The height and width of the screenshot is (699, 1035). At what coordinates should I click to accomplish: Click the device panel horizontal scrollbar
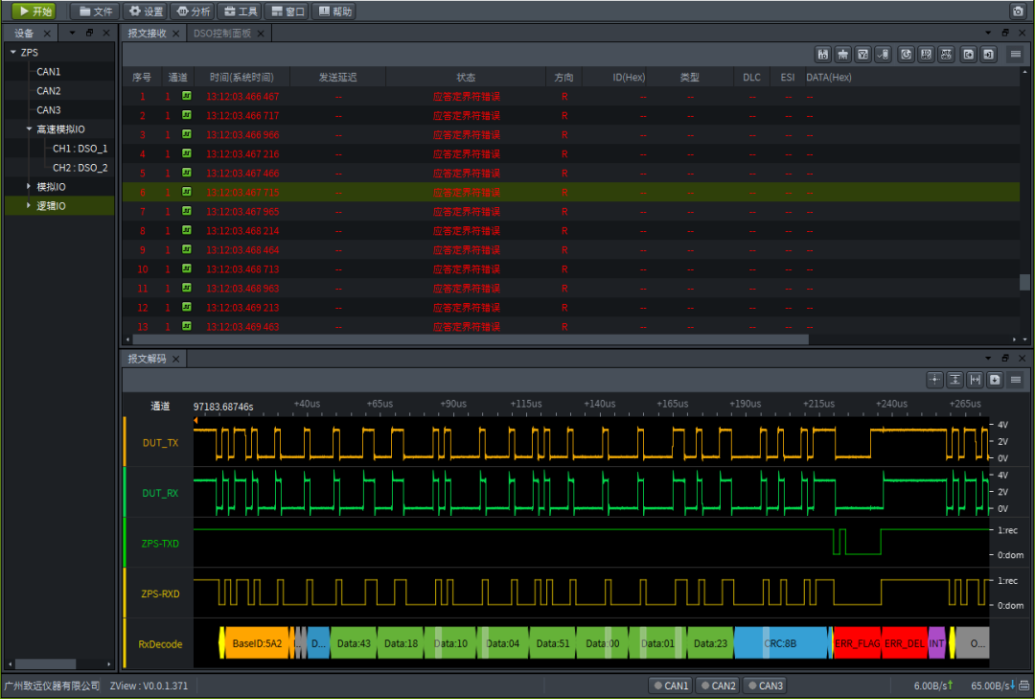click(46, 664)
